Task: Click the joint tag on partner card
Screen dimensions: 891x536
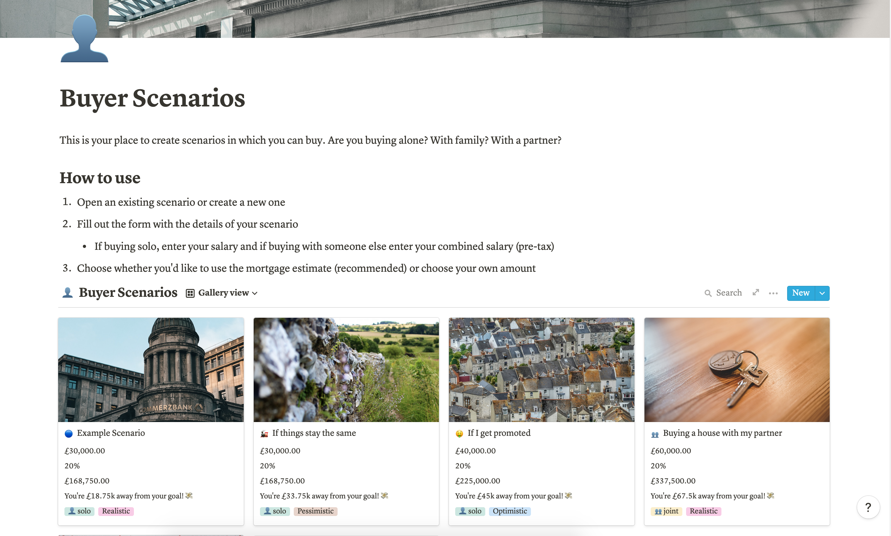Action: pos(666,511)
